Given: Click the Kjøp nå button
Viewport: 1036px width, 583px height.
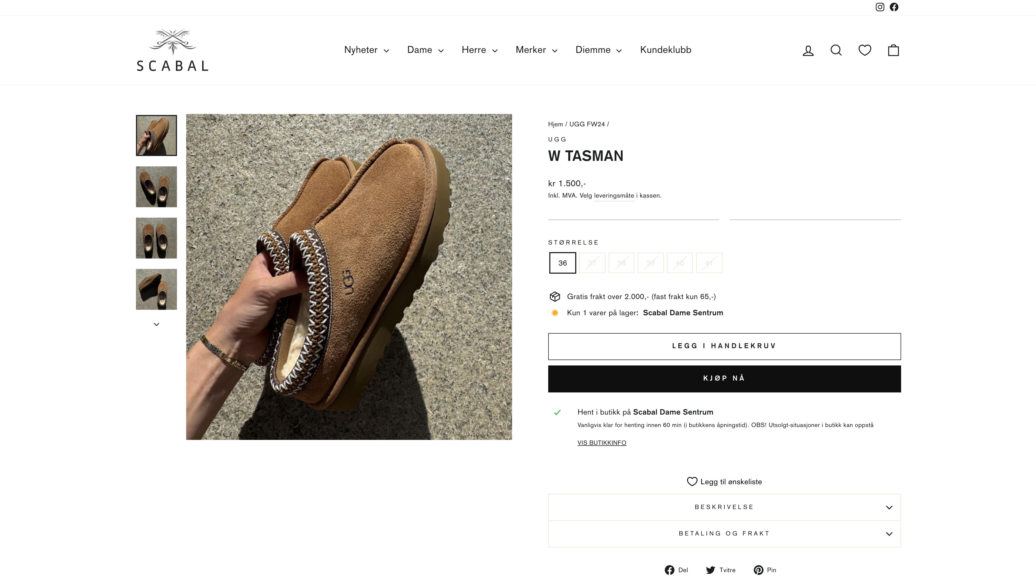Looking at the screenshot, I should click(724, 379).
